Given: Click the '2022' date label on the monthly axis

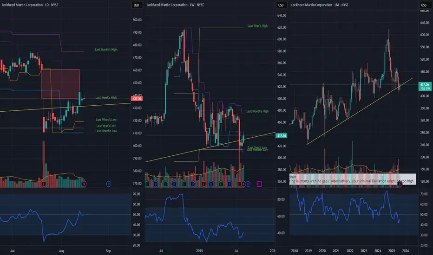Looking at the screenshot, I should pos(350,251).
